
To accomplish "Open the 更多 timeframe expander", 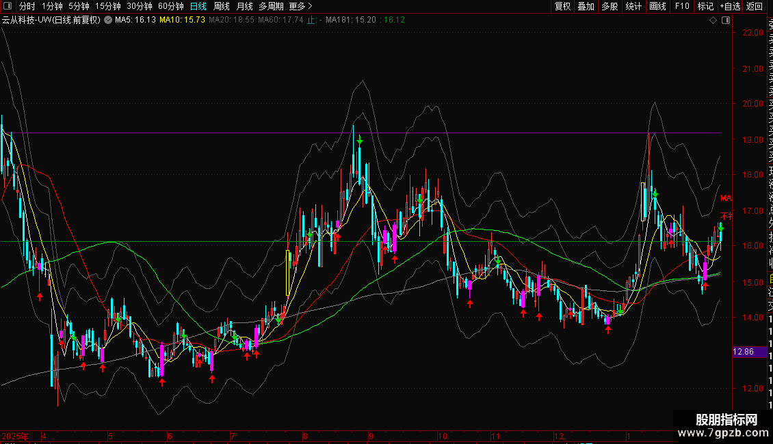I will pos(300,6).
